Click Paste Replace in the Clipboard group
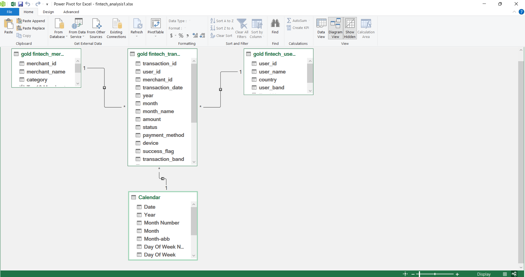Screen dimensions: 525x277 pos(31,28)
